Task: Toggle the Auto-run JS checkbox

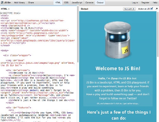Action: 152,9
